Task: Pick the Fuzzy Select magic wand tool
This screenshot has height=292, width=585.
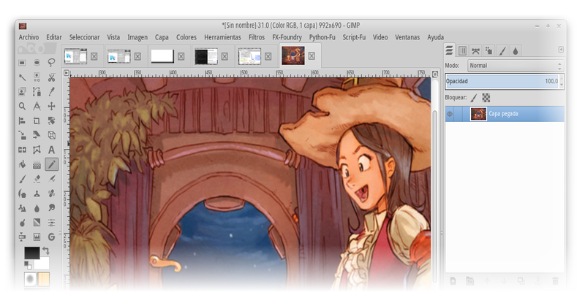Action: pyautogui.click(x=22, y=77)
